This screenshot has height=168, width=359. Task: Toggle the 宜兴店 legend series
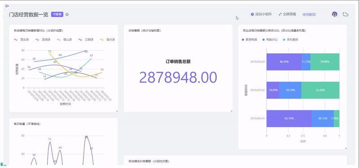click(x=107, y=39)
